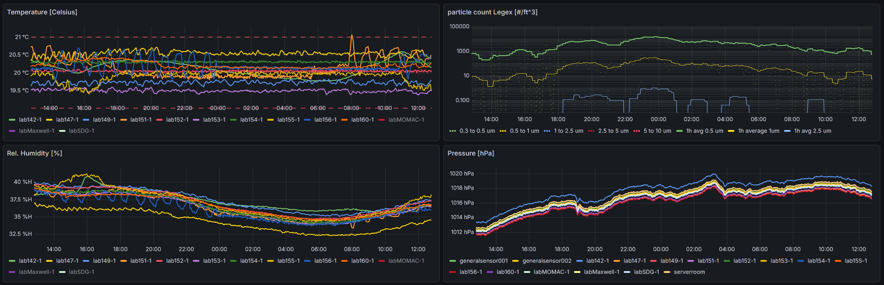Click the 100000 axis label in particle count
This screenshot has height=285, width=884.
(x=459, y=26)
